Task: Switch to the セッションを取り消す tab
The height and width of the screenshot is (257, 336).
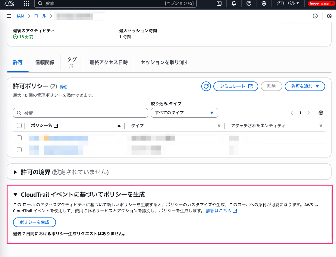Action: point(165,62)
